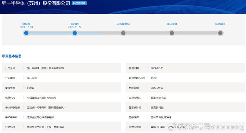The image size is (246, 133).
Task: Select the 签字评估师 field label
Action: 135,127
